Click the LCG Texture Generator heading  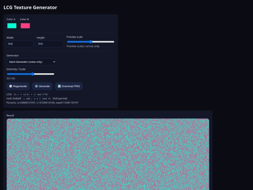pos(30,8)
